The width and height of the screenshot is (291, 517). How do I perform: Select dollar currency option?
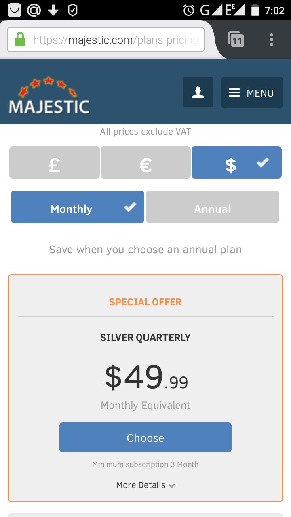coord(236,162)
